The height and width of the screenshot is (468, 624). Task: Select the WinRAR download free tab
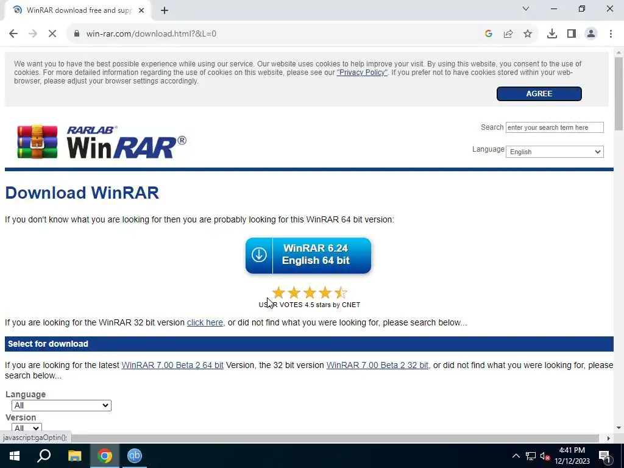click(x=77, y=11)
